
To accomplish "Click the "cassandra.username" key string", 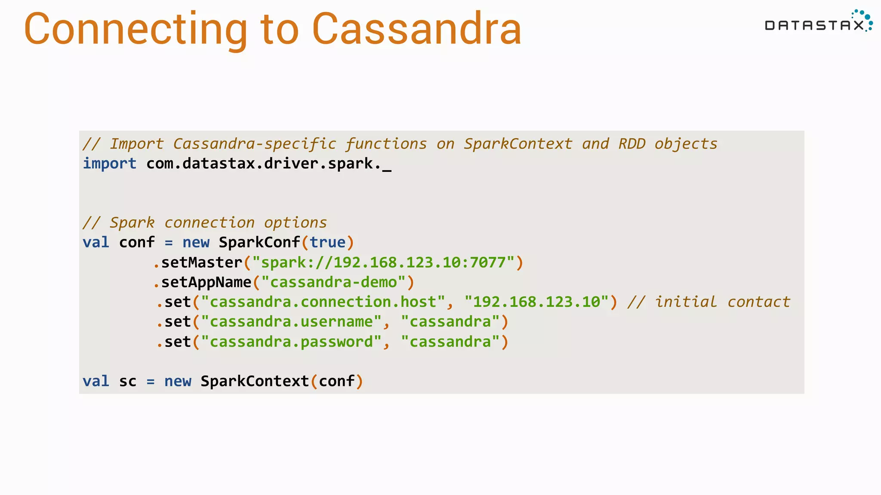I will pos(291,322).
